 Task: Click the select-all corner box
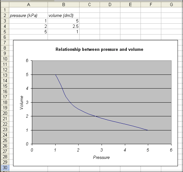5,4
